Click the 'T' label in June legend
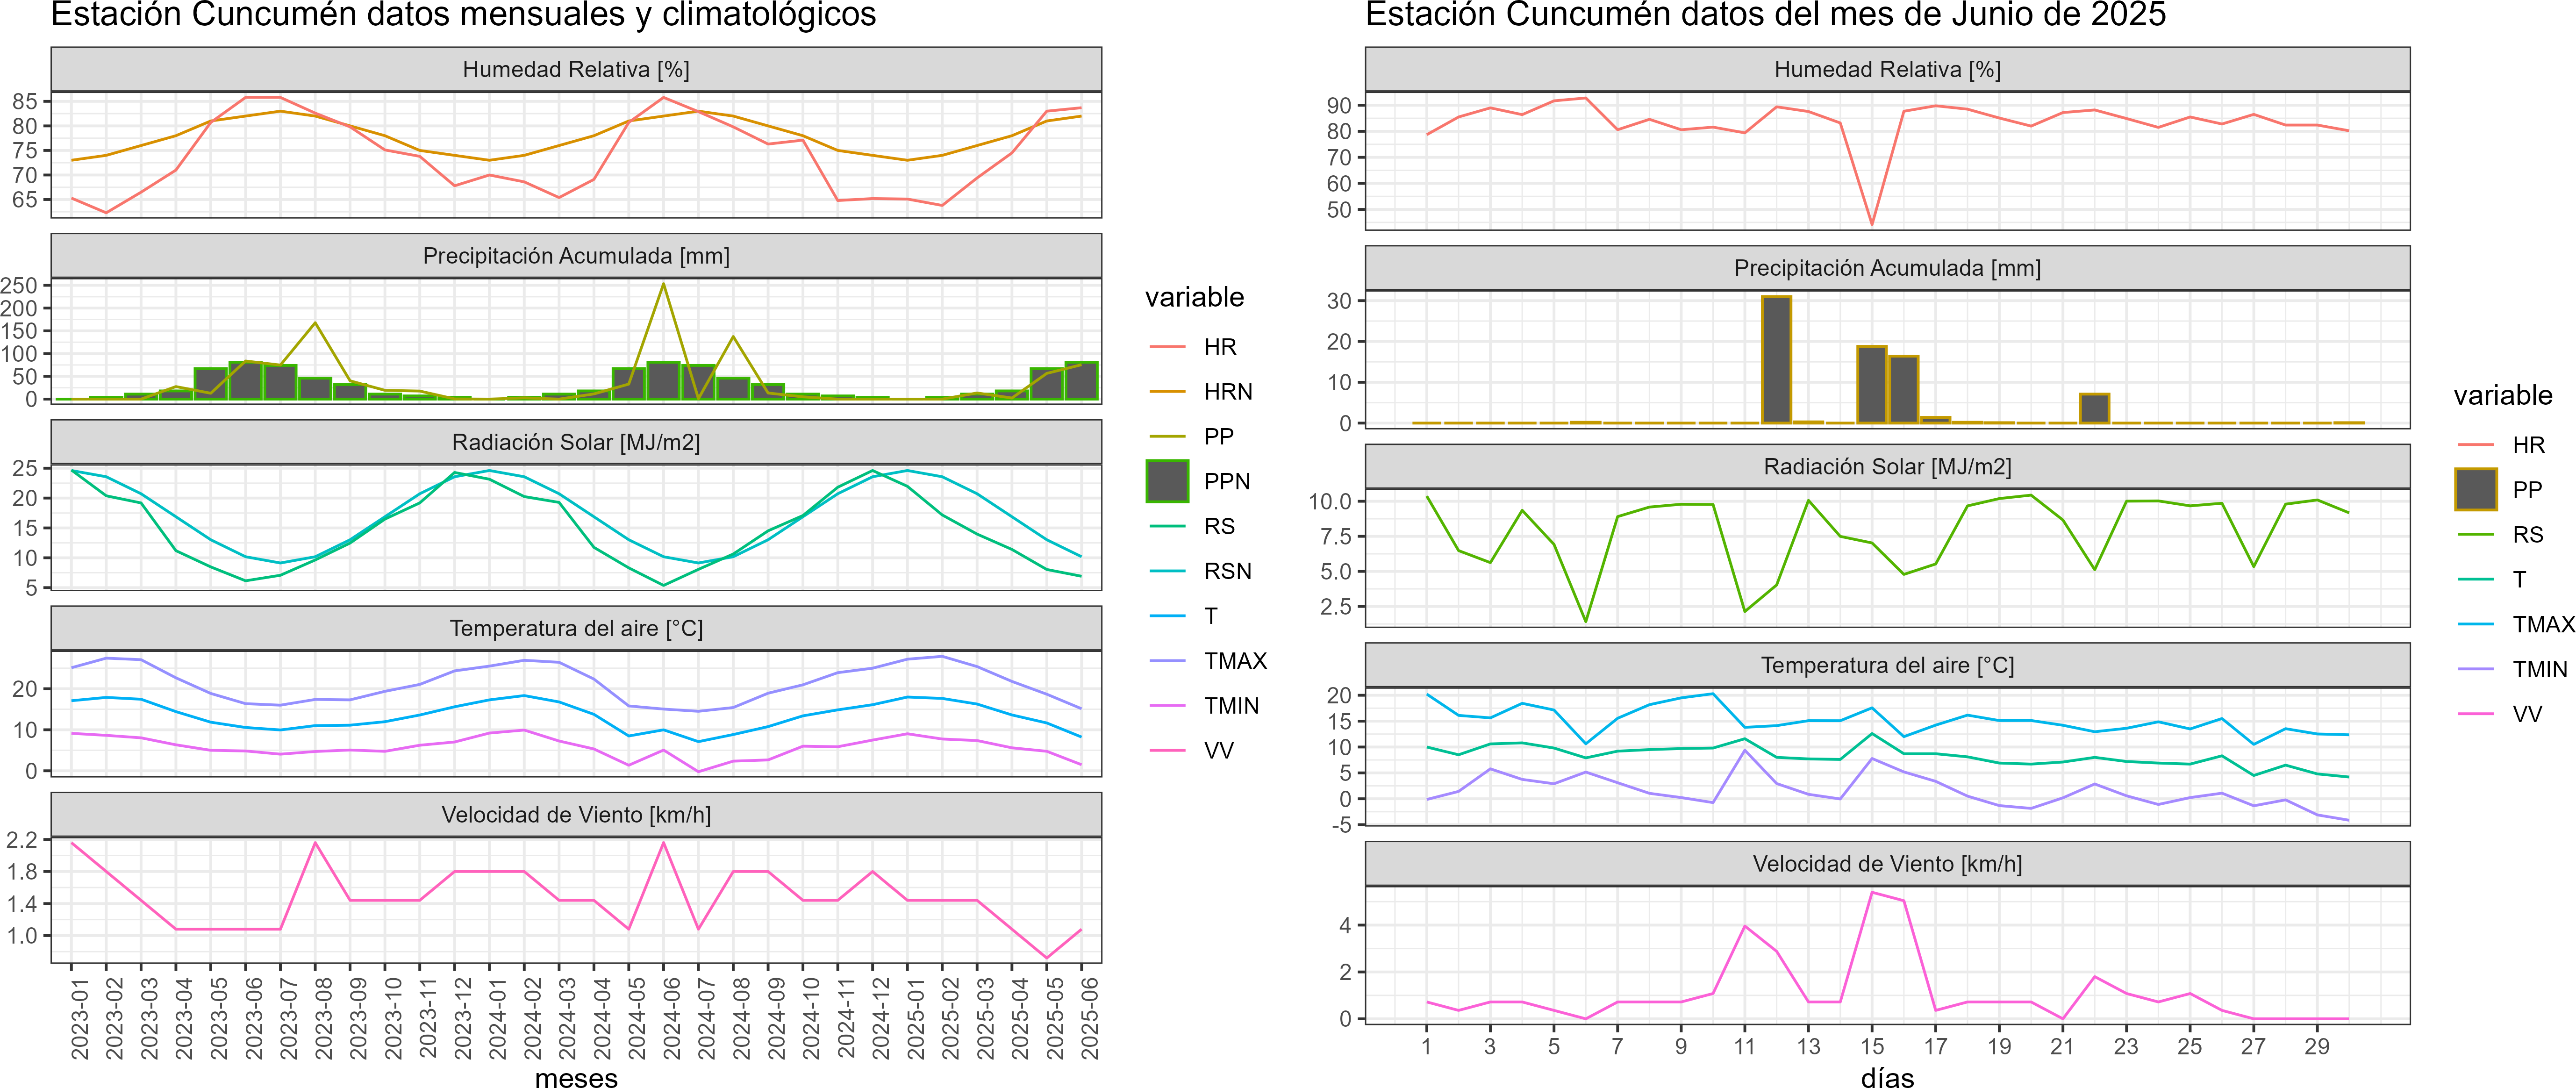The image size is (2576, 1088). point(2519,580)
